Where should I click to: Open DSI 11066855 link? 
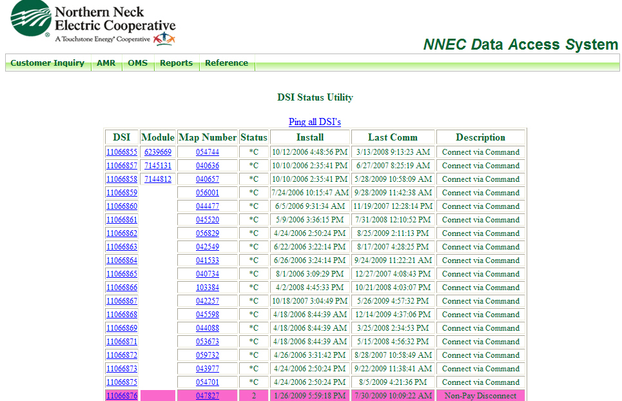[x=122, y=152]
